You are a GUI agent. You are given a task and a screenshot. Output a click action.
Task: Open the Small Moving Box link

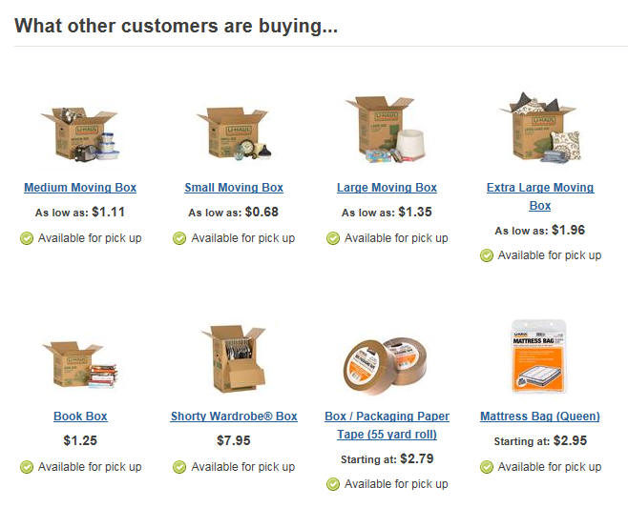click(234, 188)
